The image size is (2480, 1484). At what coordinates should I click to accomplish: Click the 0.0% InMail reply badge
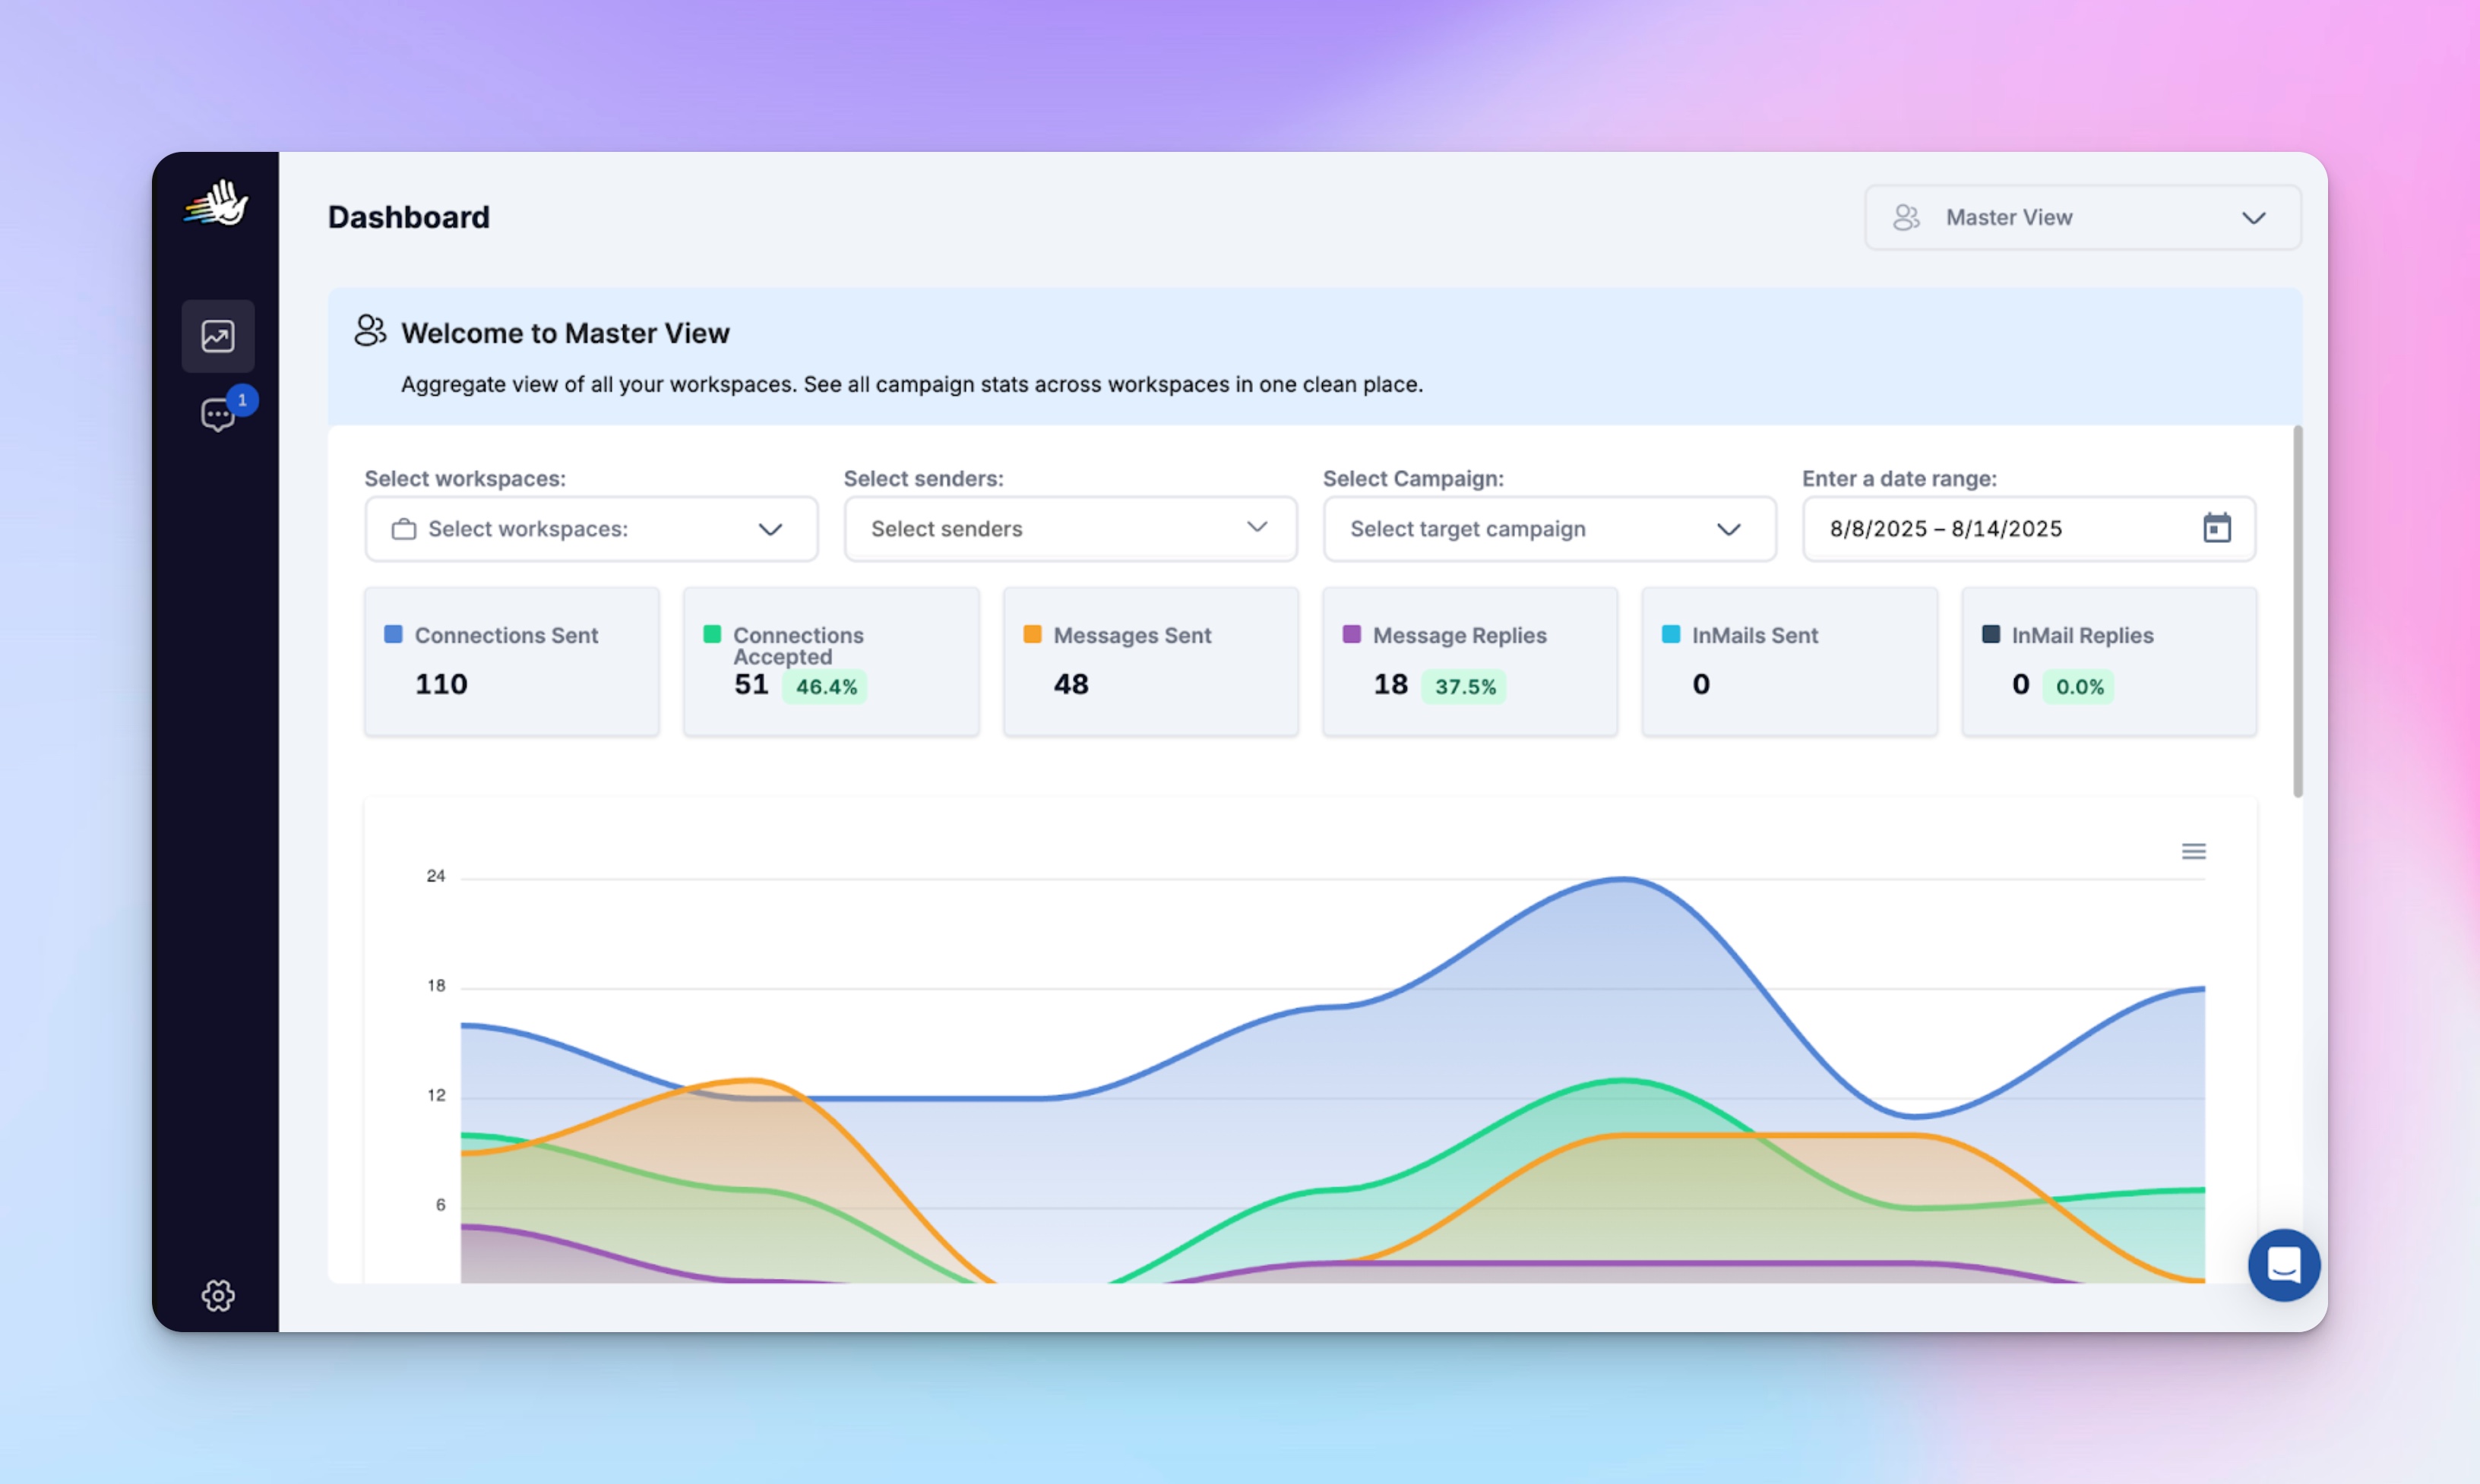coord(2079,687)
